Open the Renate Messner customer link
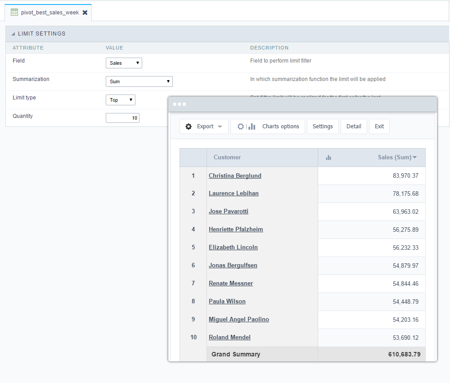450x383 pixels. tap(231, 284)
